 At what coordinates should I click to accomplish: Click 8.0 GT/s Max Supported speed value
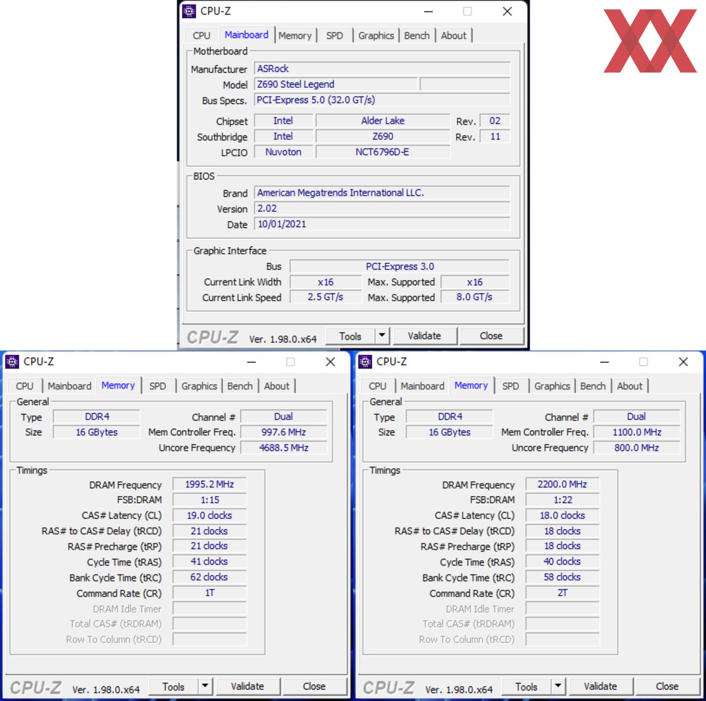click(x=475, y=297)
